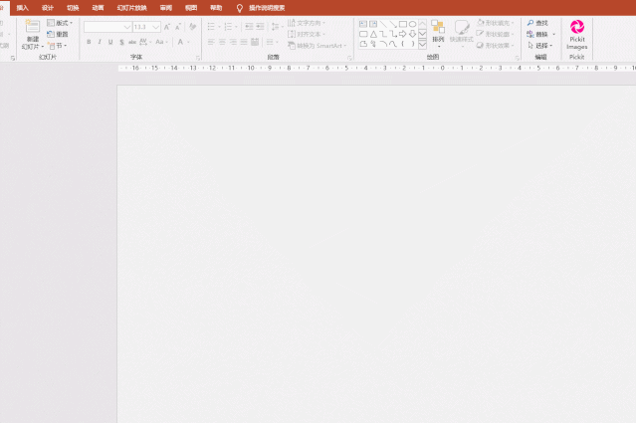Toggle Italic formatting
636x423 pixels.
[100, 42]
